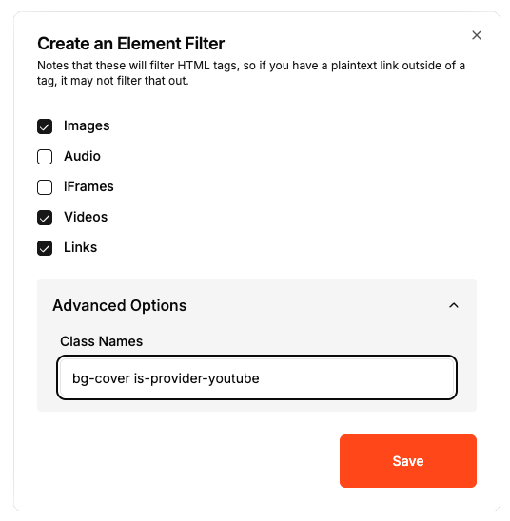Click the Class Names field label
Viewport: 510px width, 521px height.
click(102, 341)
